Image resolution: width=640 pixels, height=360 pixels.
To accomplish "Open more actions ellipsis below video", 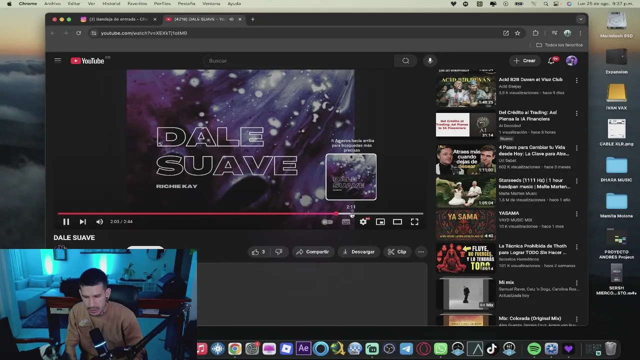I will click(x=421, y=252).
